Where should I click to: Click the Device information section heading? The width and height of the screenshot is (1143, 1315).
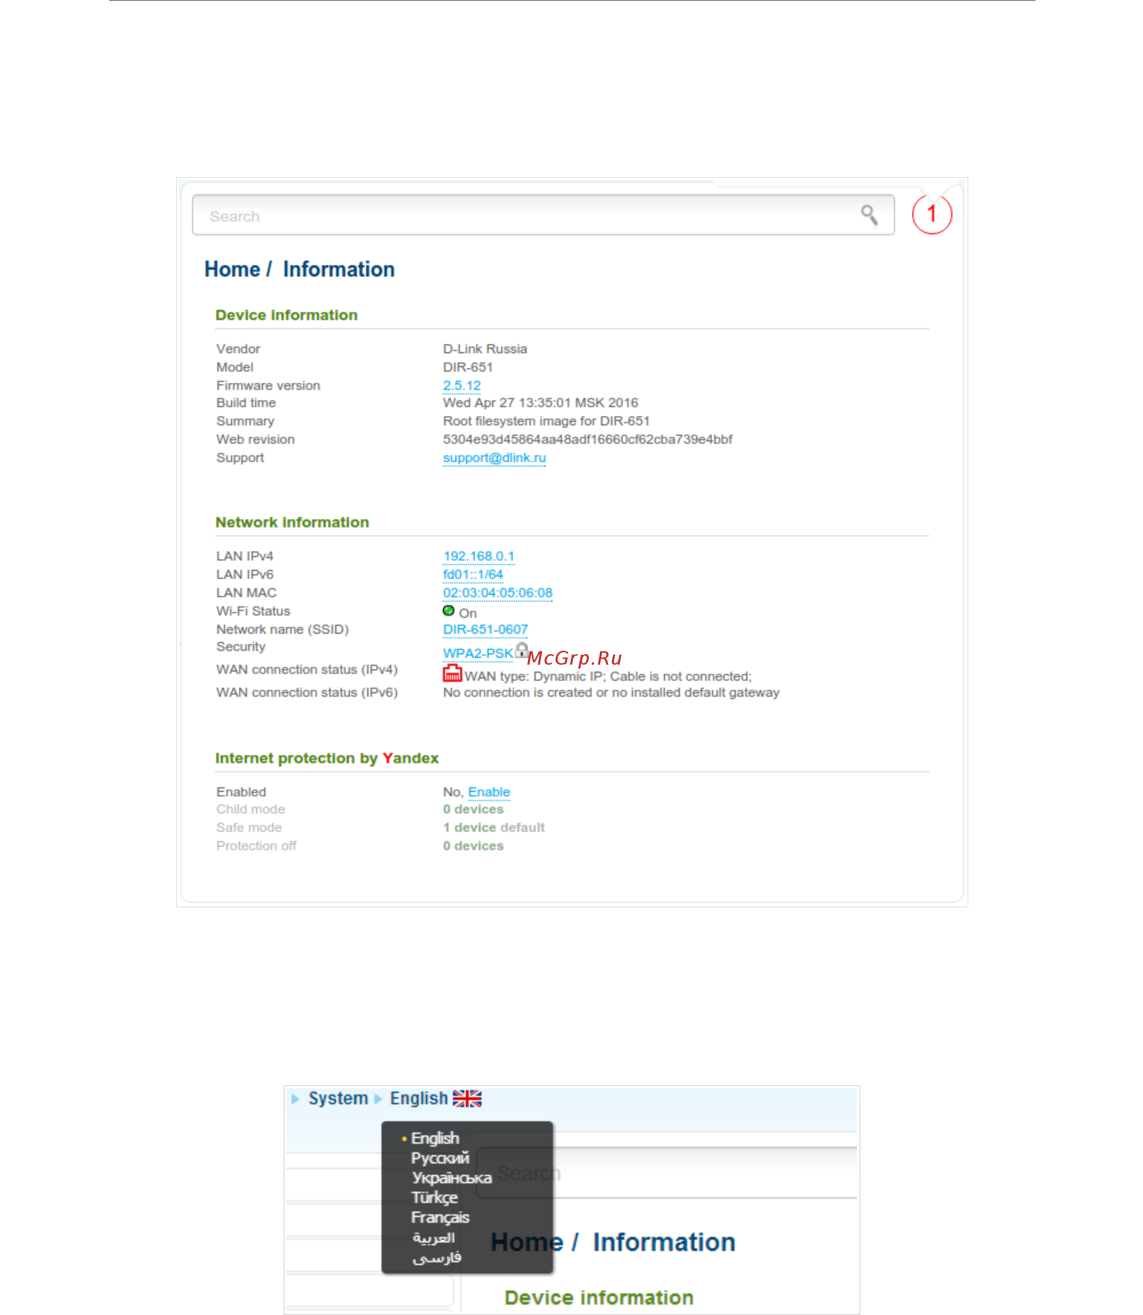pyautogui.click(x=286, y=315)
